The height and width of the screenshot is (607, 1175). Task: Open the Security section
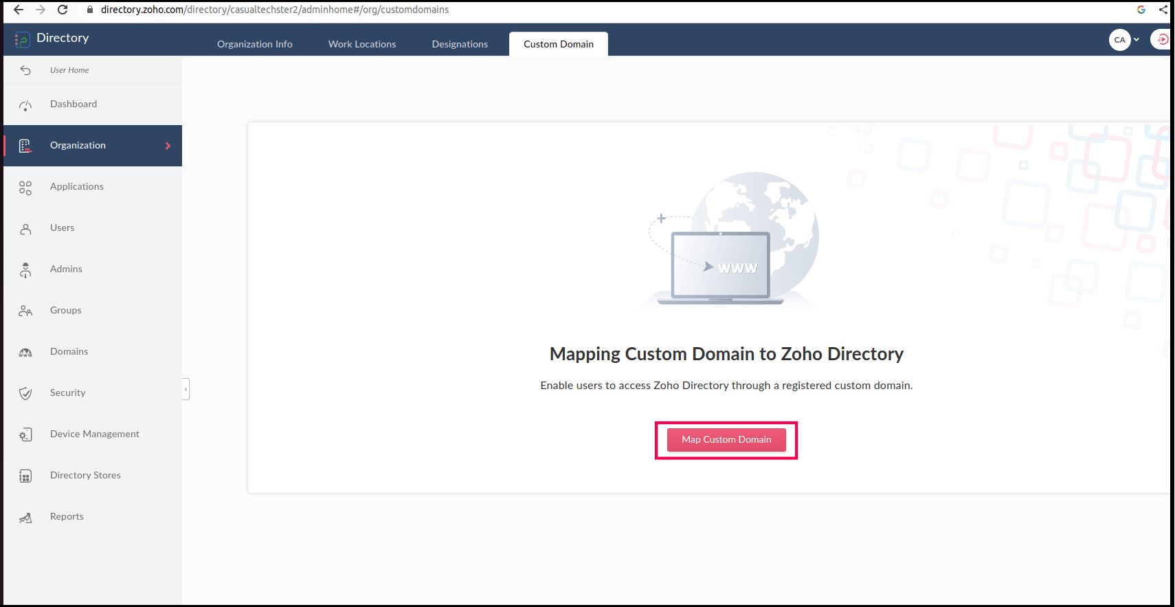pos(68,393)
